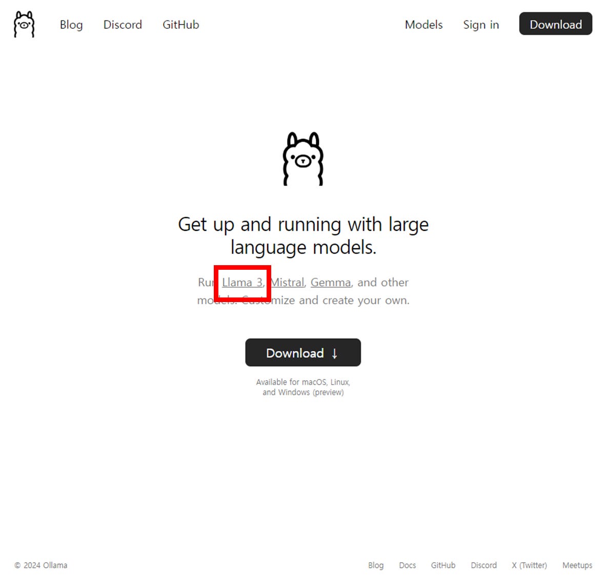This screenshot has height=577, width=607.
Task: Click the big Download button with the arrow
Action: (x=303, y=352)
